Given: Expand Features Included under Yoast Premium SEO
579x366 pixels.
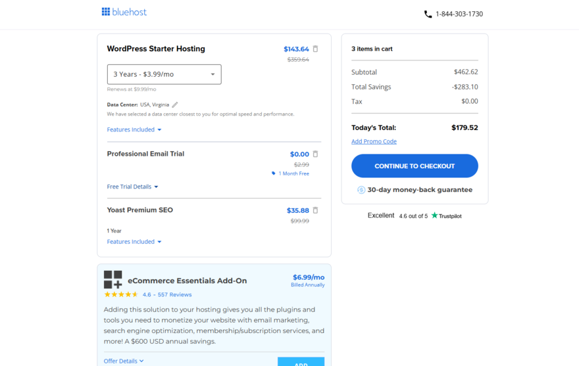Looking at the screenshot, I should click(134, 242).
